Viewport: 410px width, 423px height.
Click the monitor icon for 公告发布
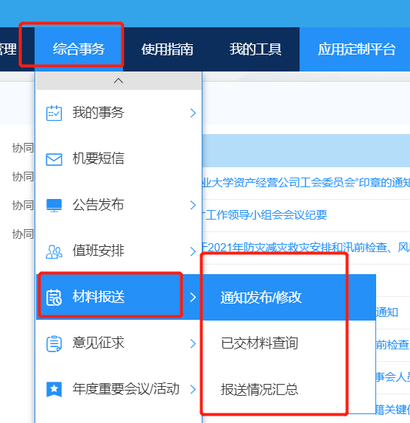tap(54, 206)
